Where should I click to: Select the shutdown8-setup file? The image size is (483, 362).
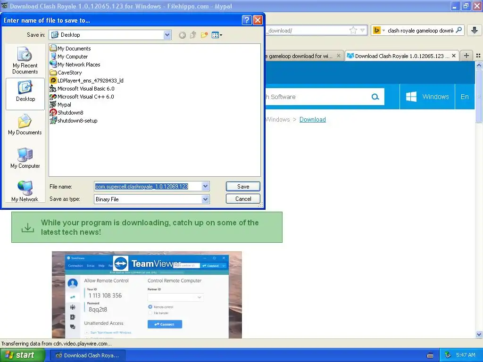click(74, 120)
